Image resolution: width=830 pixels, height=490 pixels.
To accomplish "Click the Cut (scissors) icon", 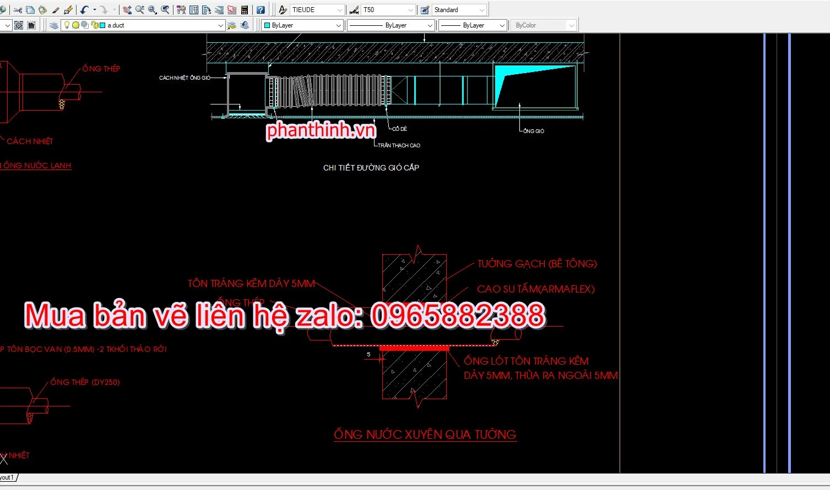I will [18, 10].
